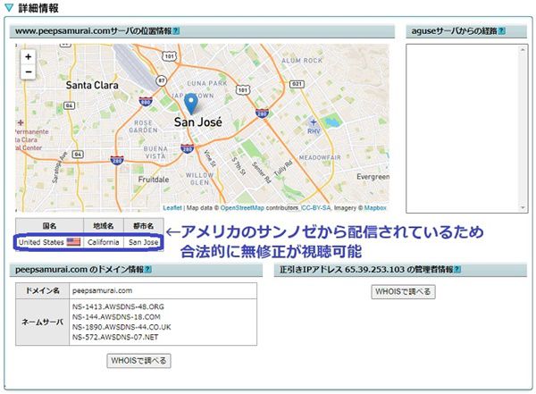Open help icon next to aguse route header

coord(501,31)
